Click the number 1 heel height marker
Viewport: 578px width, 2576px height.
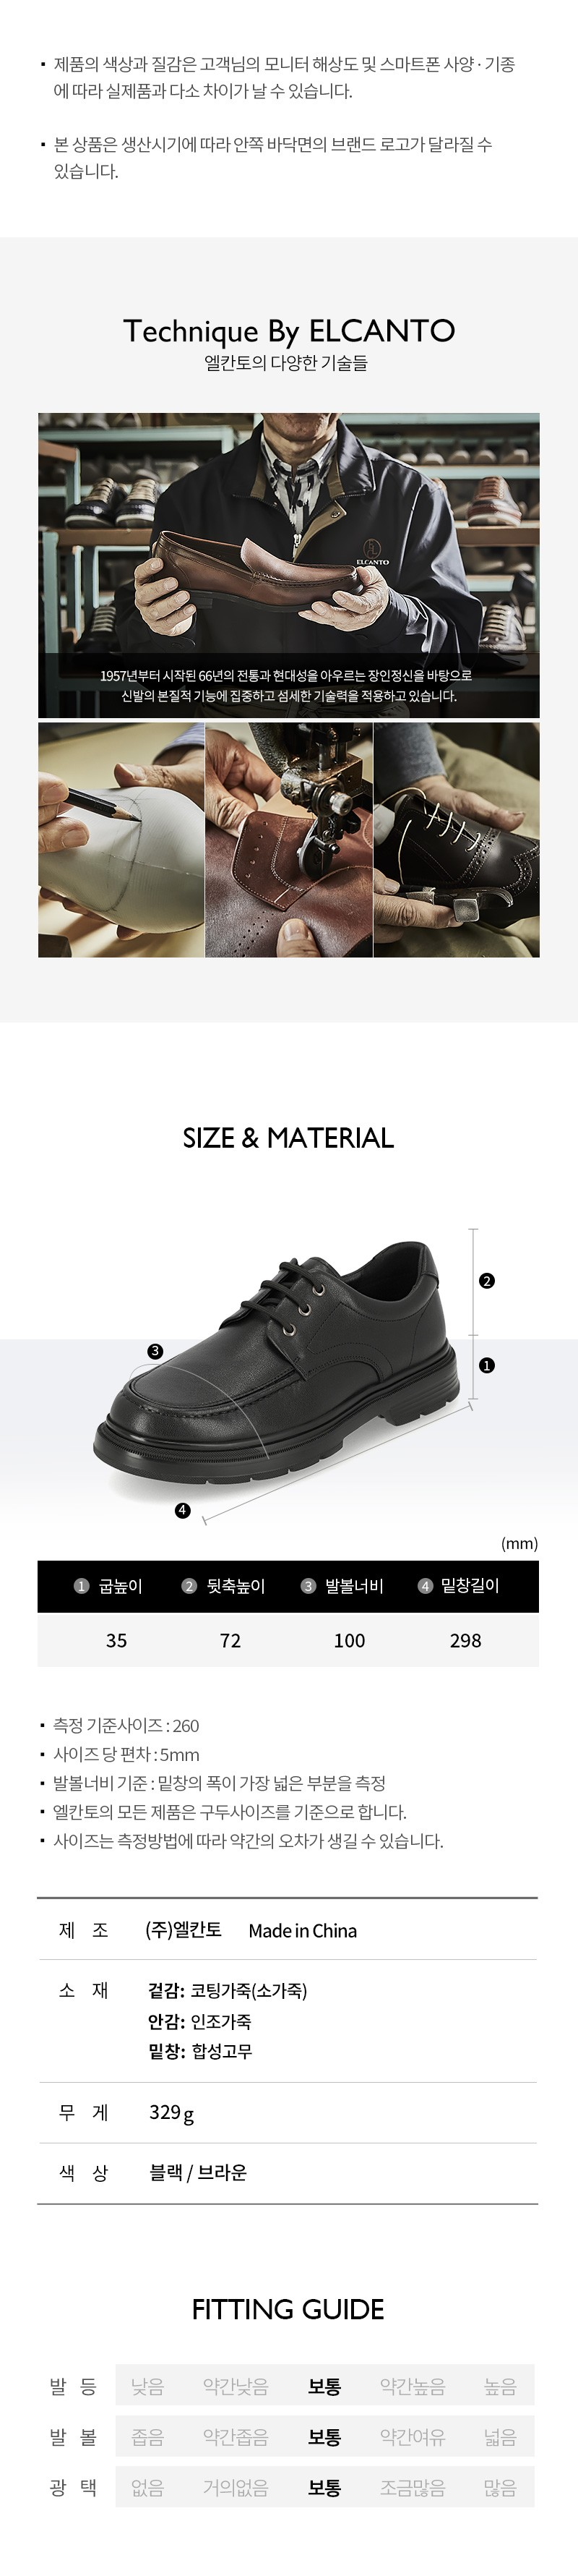[487, 1365]
